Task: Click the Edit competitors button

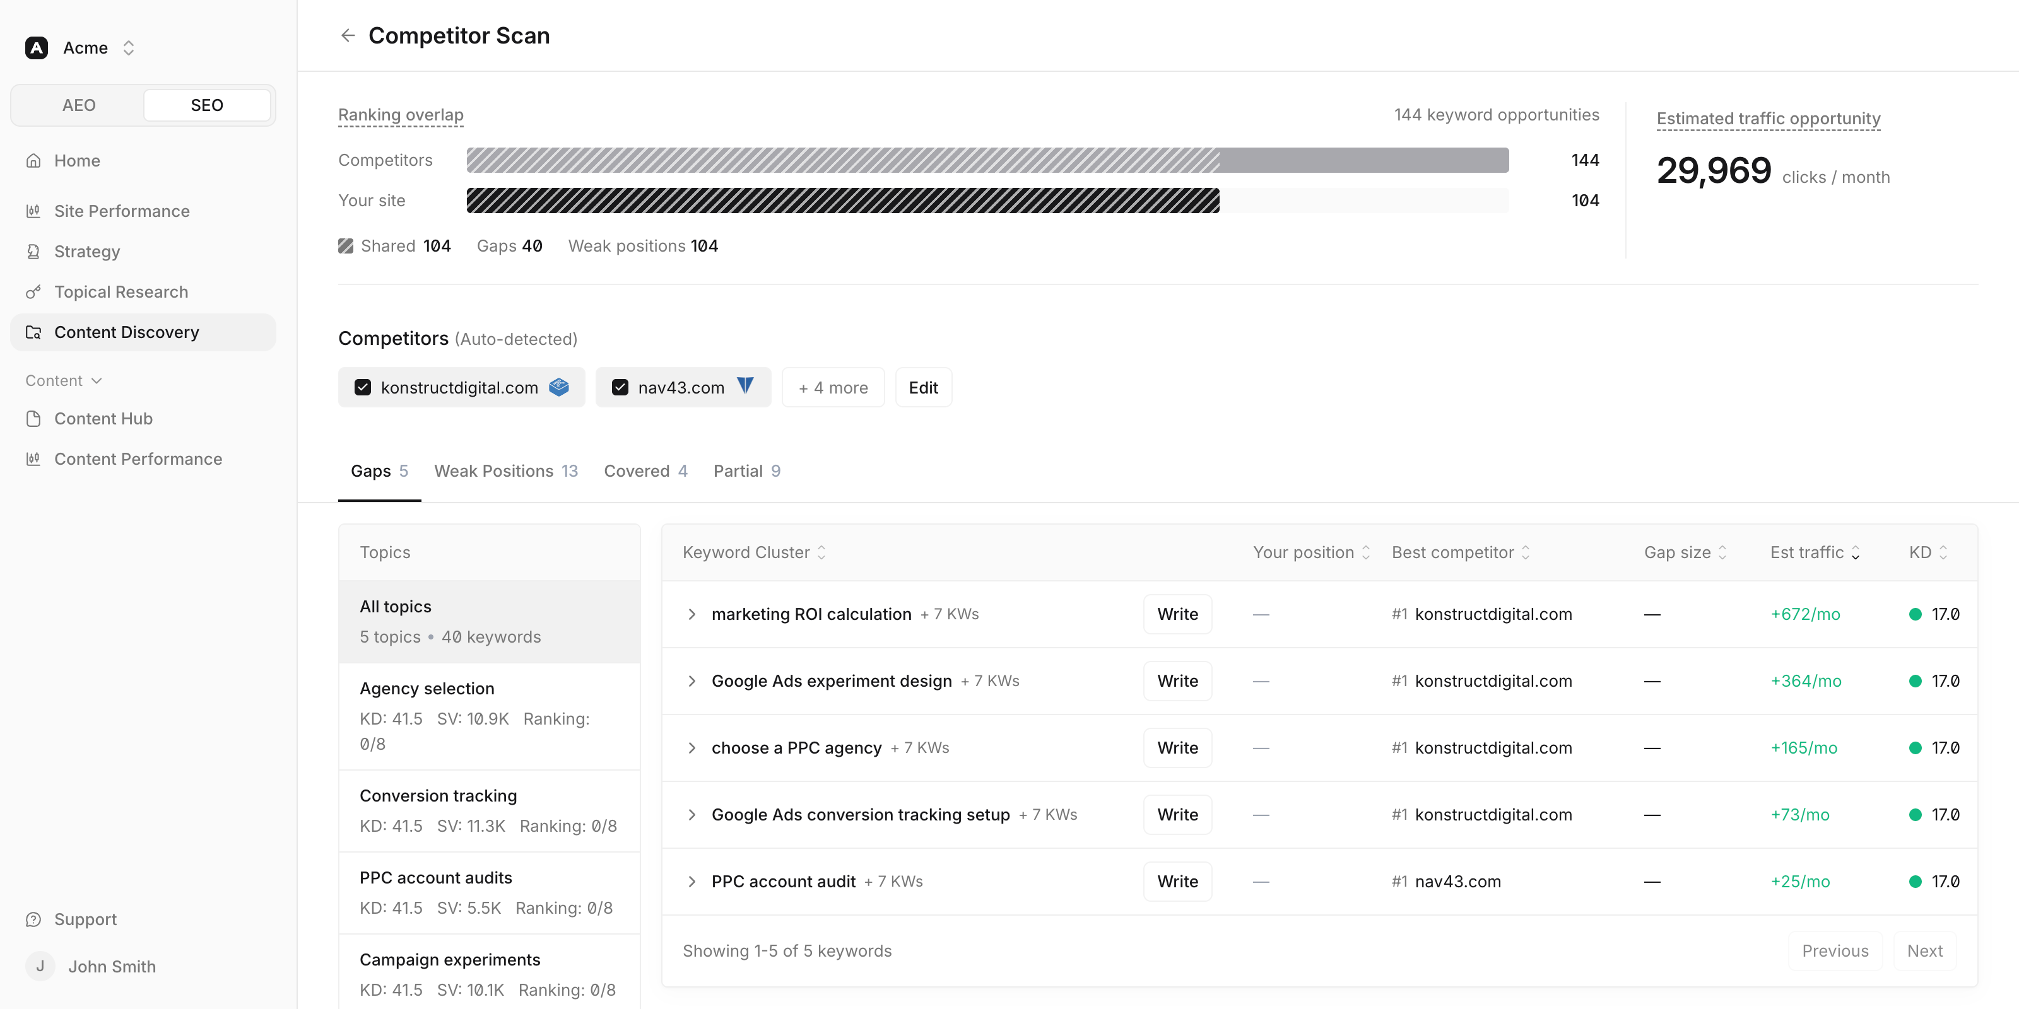Action: (x=923, y=387)
